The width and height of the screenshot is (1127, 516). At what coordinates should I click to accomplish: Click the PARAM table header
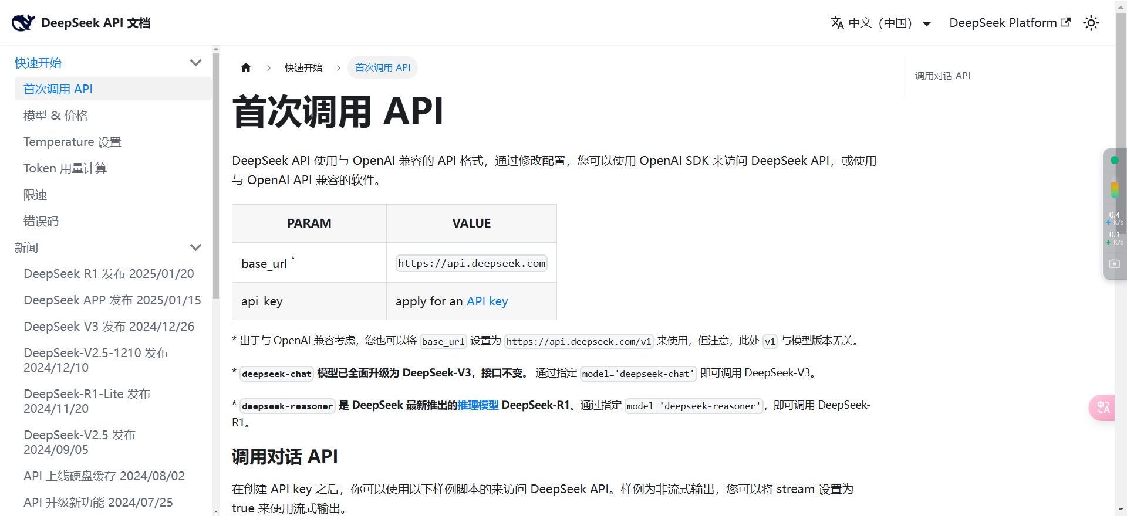(x=309, y=223)
